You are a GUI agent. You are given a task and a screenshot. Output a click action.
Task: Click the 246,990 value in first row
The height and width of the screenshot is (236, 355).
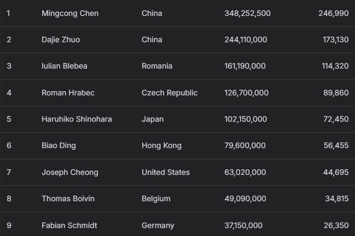pos(334,13)
